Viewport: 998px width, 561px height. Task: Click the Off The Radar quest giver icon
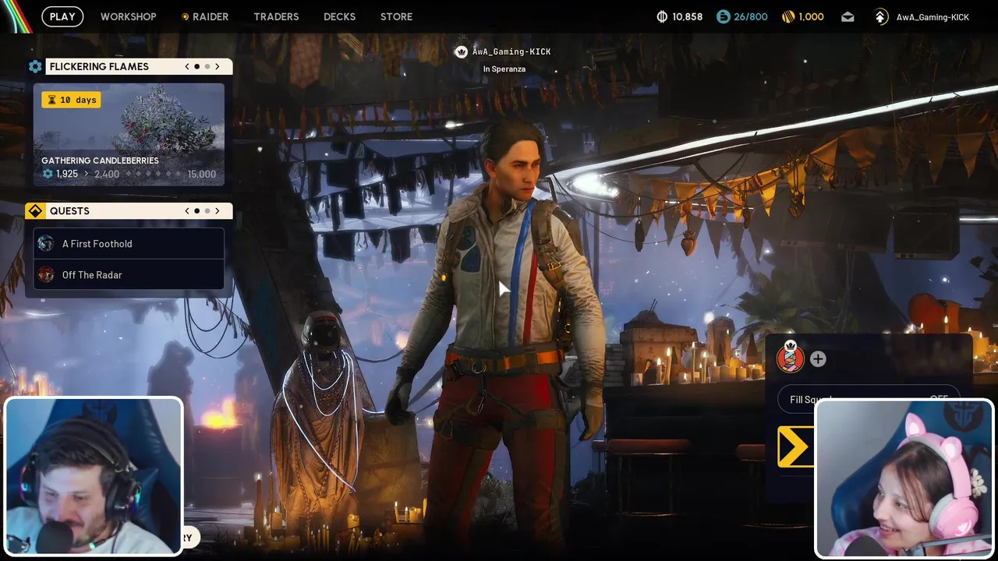[x=46, y=275]
